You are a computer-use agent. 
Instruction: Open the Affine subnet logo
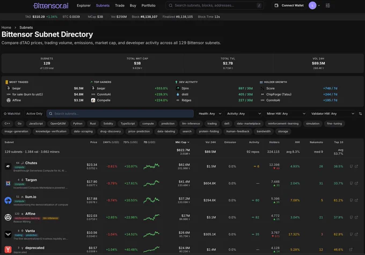pos(8,217)
